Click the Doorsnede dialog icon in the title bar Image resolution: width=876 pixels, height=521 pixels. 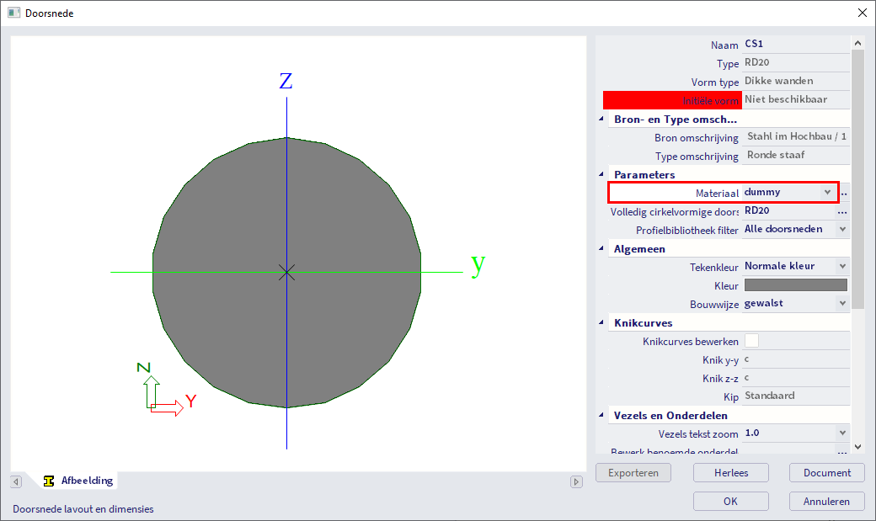pyautogui.click(x=13, y=13)
